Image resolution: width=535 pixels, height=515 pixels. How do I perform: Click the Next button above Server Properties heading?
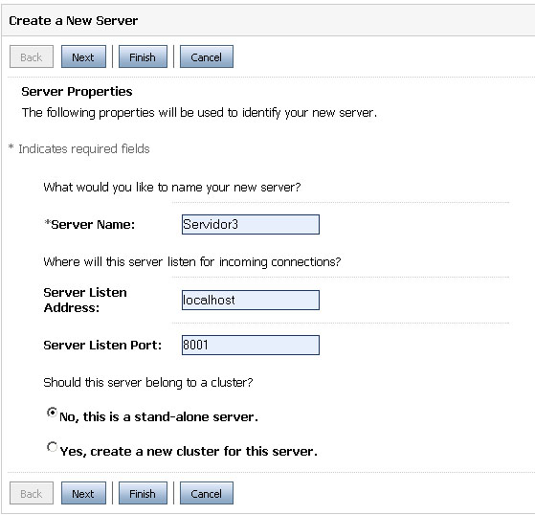(x=83, y=56)
